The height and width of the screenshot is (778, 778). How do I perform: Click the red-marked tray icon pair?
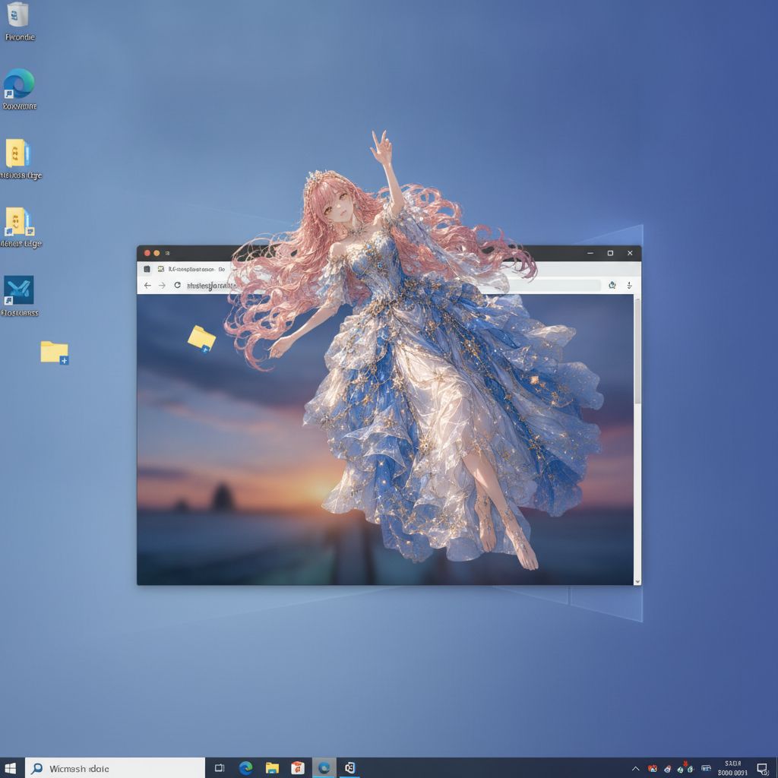click(685, 767)
